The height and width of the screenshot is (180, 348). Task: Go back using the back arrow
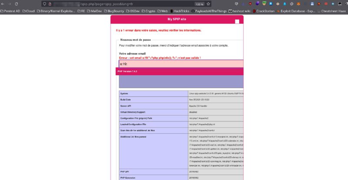3,4
